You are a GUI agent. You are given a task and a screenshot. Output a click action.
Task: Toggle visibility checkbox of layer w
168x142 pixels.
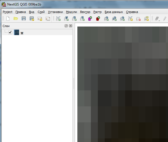coord(10,32)
